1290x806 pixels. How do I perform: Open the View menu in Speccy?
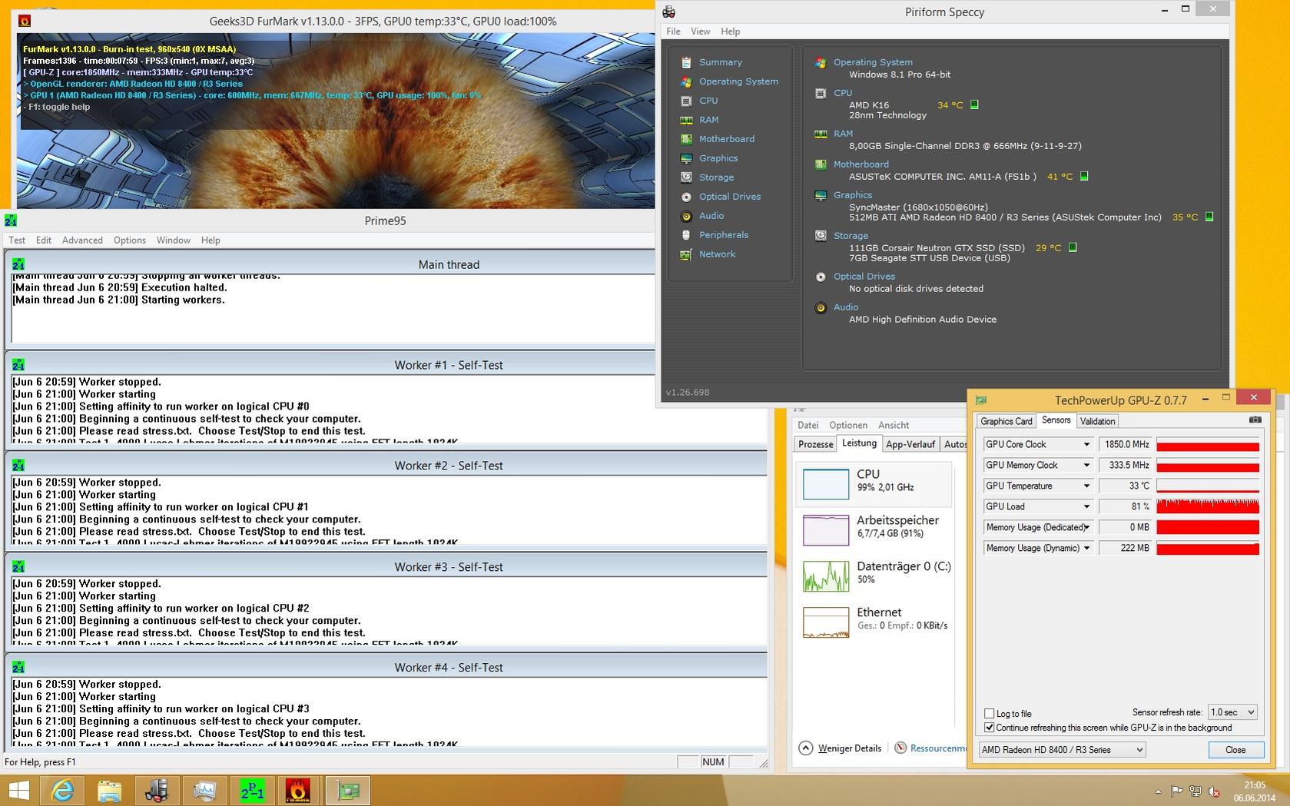700,32
